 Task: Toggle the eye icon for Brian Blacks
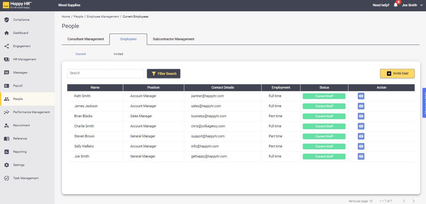(361, 116)
